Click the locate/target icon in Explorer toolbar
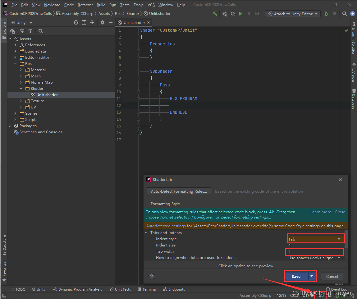This screenshot has width=357, height=299. point(76,23)
